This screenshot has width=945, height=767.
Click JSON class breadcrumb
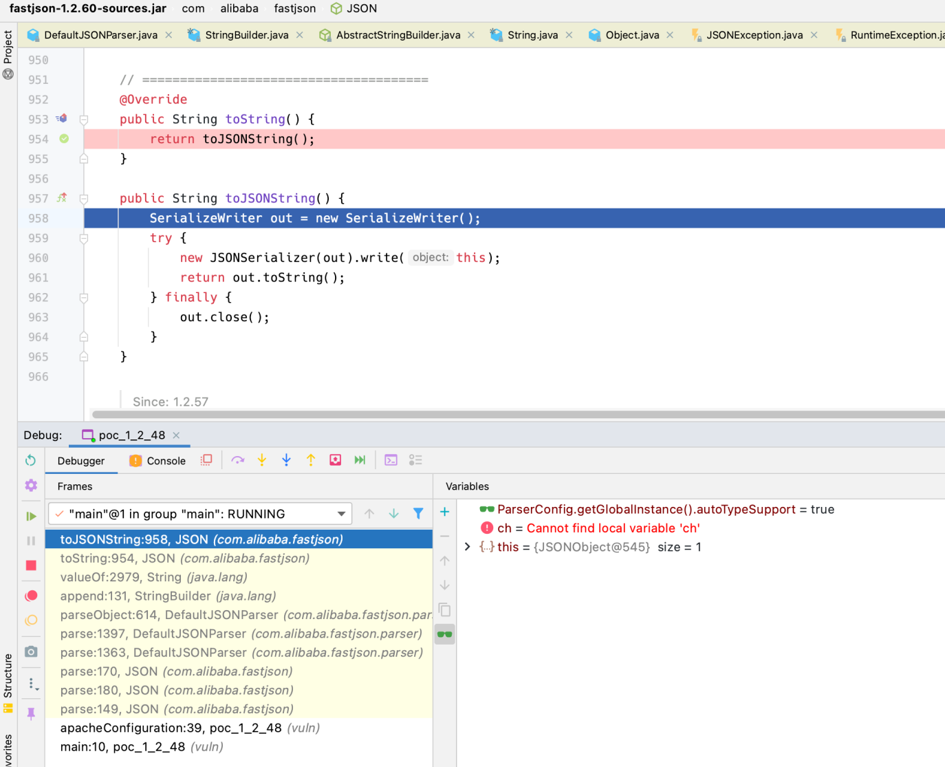pyautogui.click(x=354, y=8)
